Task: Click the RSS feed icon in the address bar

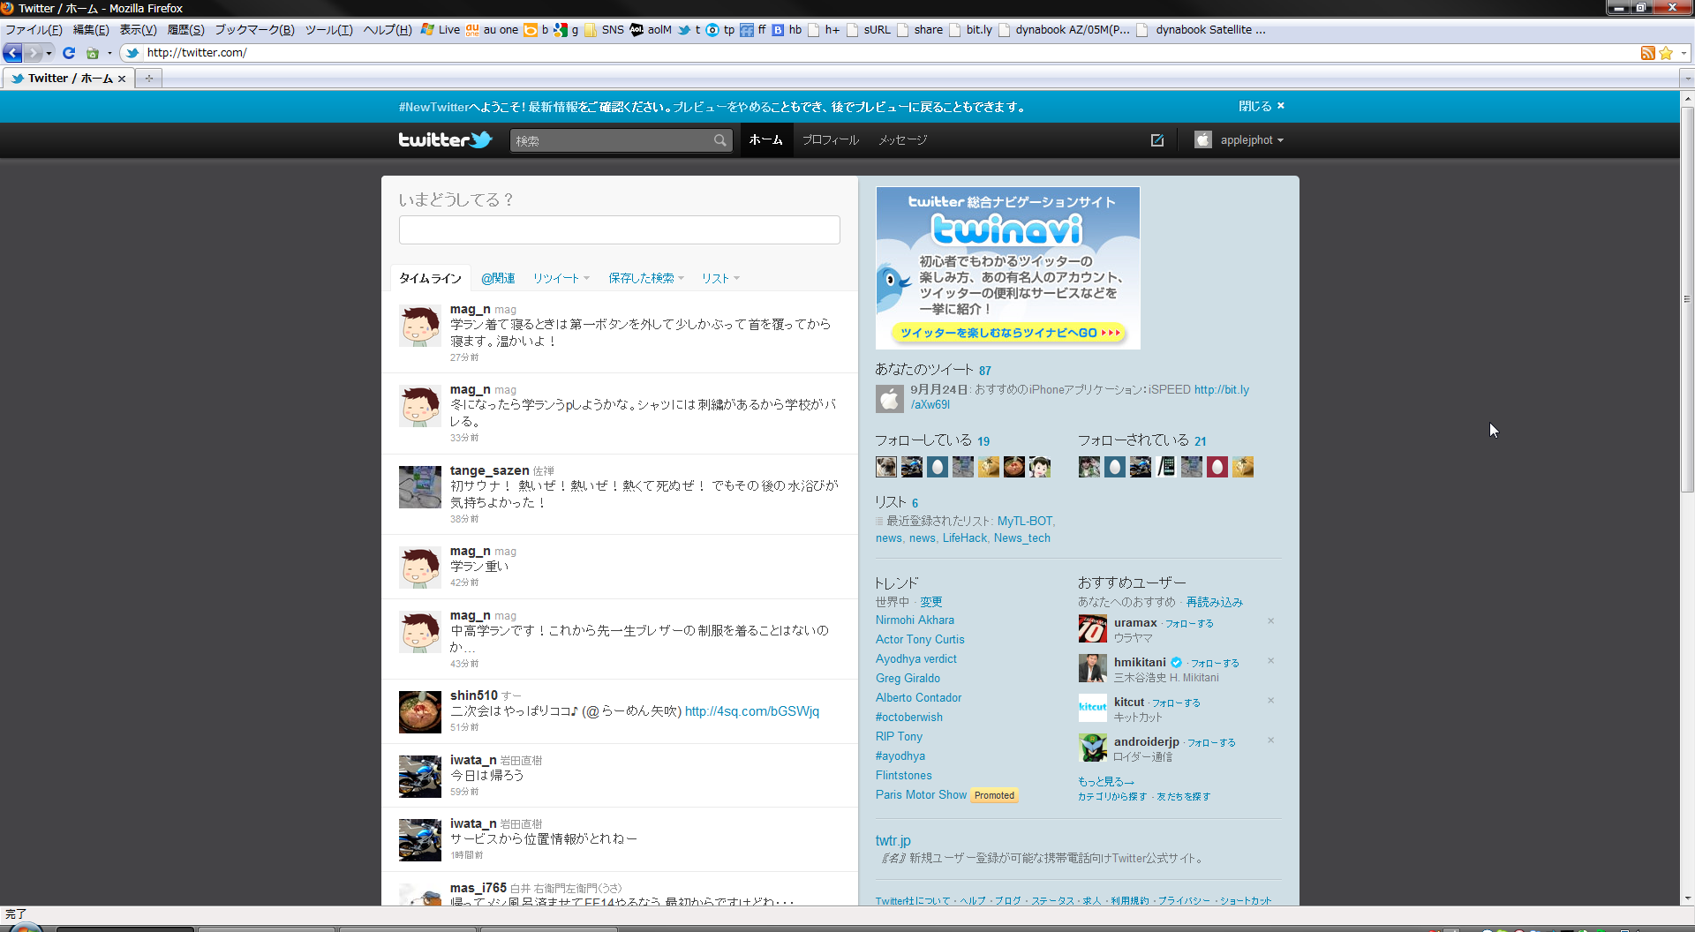Action: [1647, 53]
